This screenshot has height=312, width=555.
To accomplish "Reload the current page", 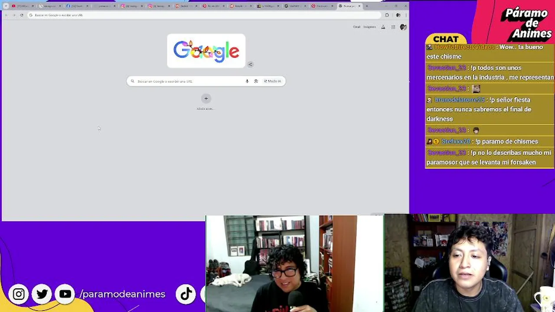I will pyautogui.click(x=22, y=15).
